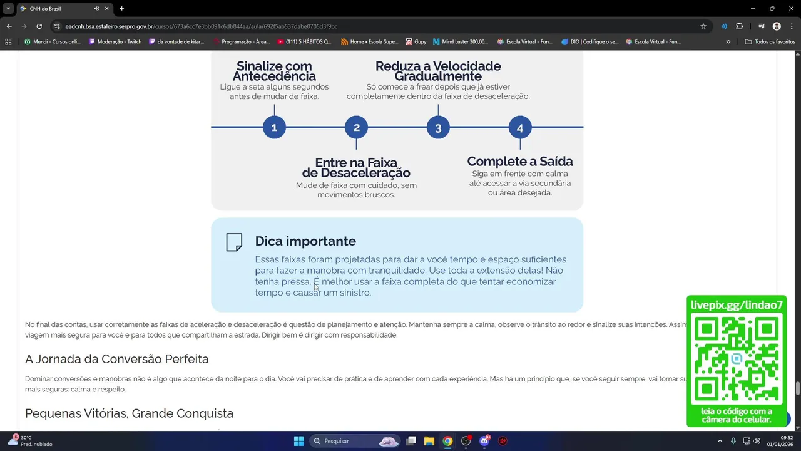Image resolution: width=801 pixels, height=451 pixels.
Task: Click the microphone tray icon
Action: (x=733, y=441)
